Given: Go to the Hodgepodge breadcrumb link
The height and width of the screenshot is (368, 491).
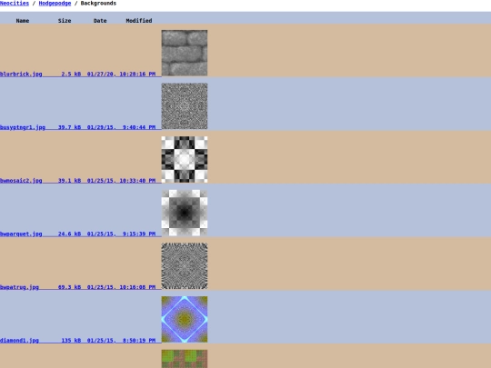Looking at the screenshot, I should 55,4.
